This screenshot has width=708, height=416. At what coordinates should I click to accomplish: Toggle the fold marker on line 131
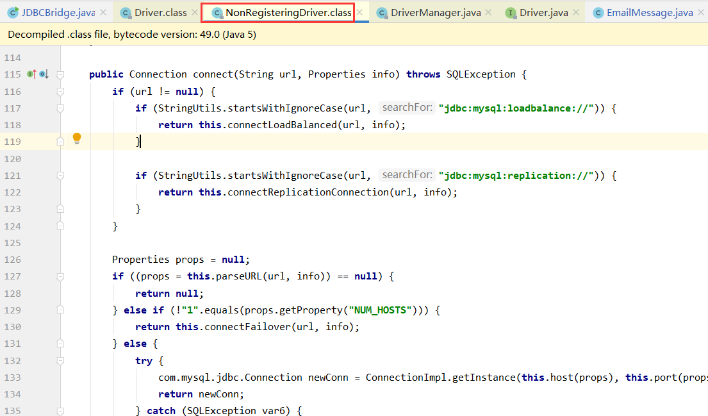pyautogui.click(x=60, y=344)
